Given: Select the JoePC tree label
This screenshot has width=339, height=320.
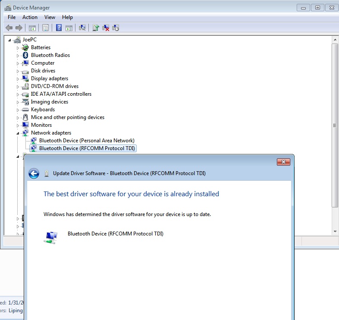Looking at the screenshot, I should coord(30,40).
